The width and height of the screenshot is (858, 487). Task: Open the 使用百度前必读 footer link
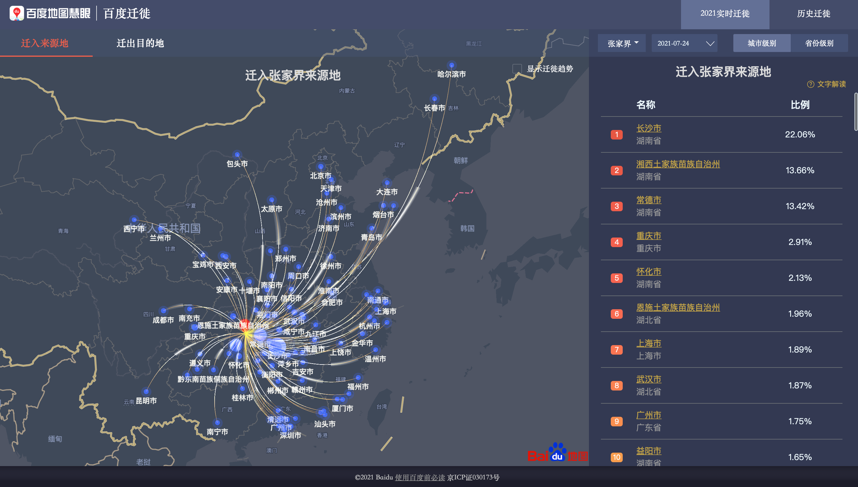click(420, 477)
